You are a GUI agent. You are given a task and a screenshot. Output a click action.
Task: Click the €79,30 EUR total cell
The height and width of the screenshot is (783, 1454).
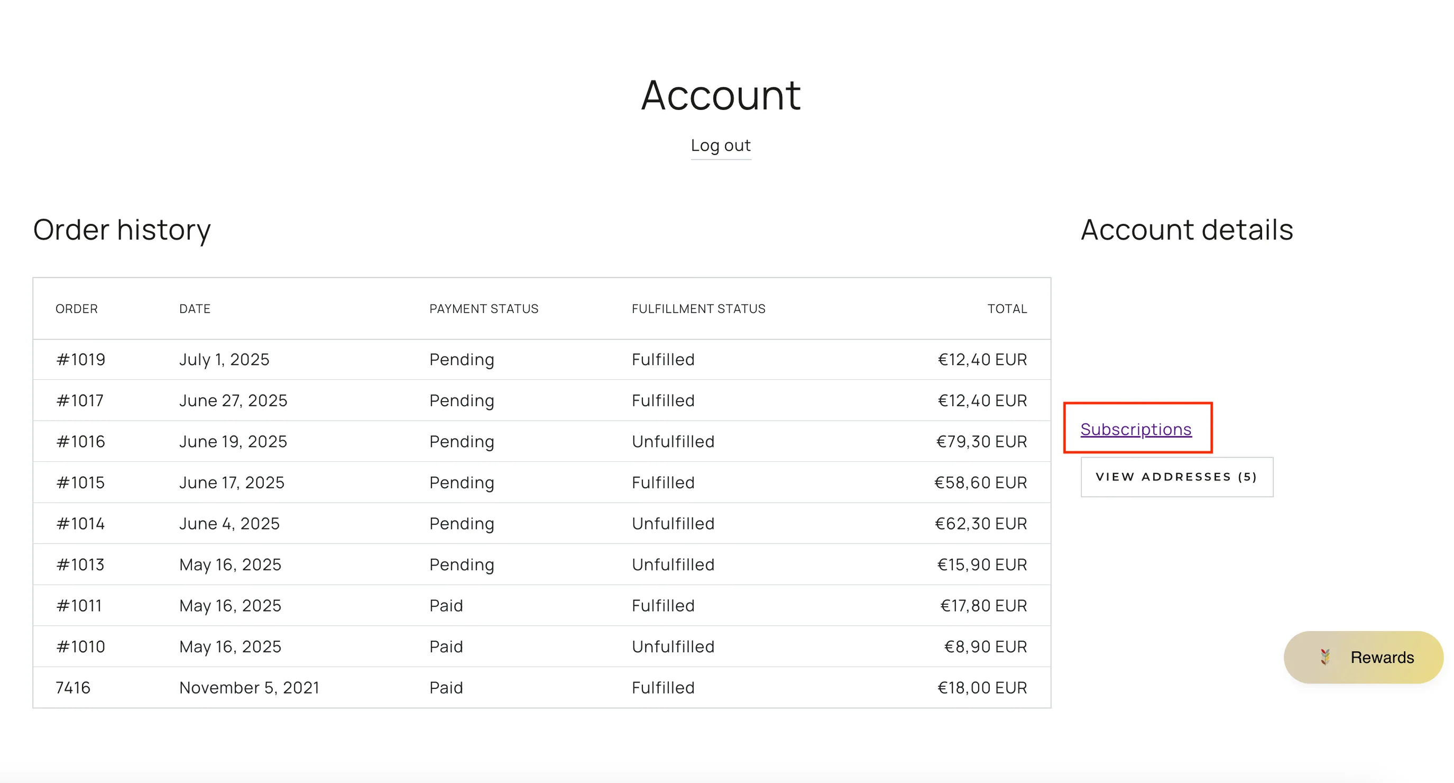coord(981,442)
